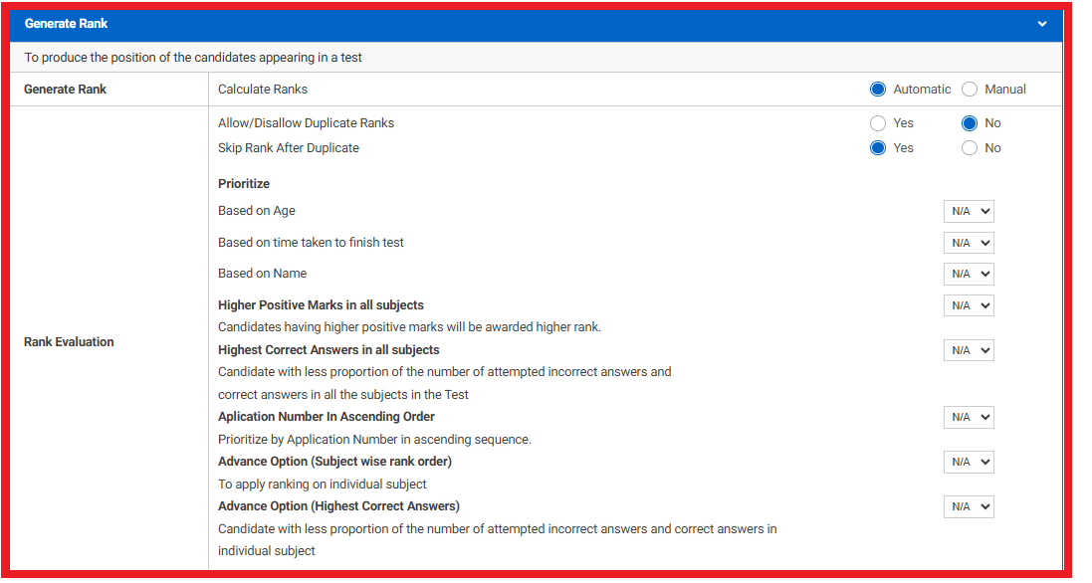This screenshot has width=1092, height=583.
Task: Expand Higher Positive Marks priority dropdown
Action: pyautogui.click(x=968, y=305)
